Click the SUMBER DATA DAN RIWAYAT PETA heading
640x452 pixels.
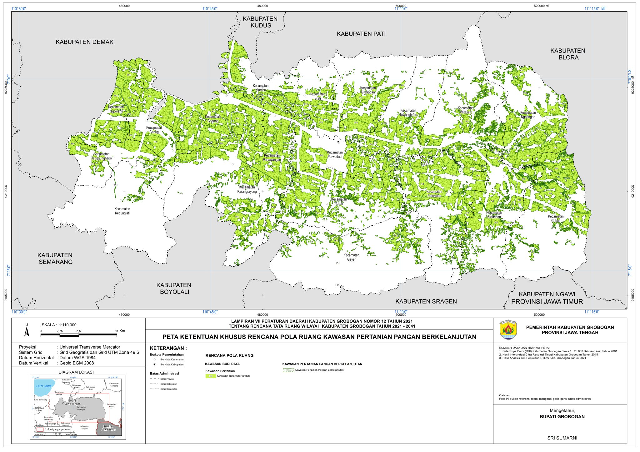pyautogui.click(x=524, y=348)
